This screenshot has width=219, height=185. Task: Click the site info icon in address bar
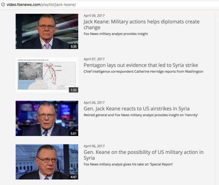(x=3, y=4)
